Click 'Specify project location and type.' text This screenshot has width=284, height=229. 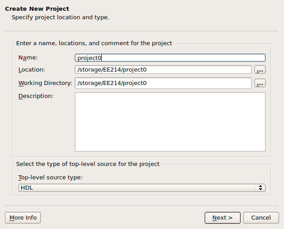click(x=60, y=17)
